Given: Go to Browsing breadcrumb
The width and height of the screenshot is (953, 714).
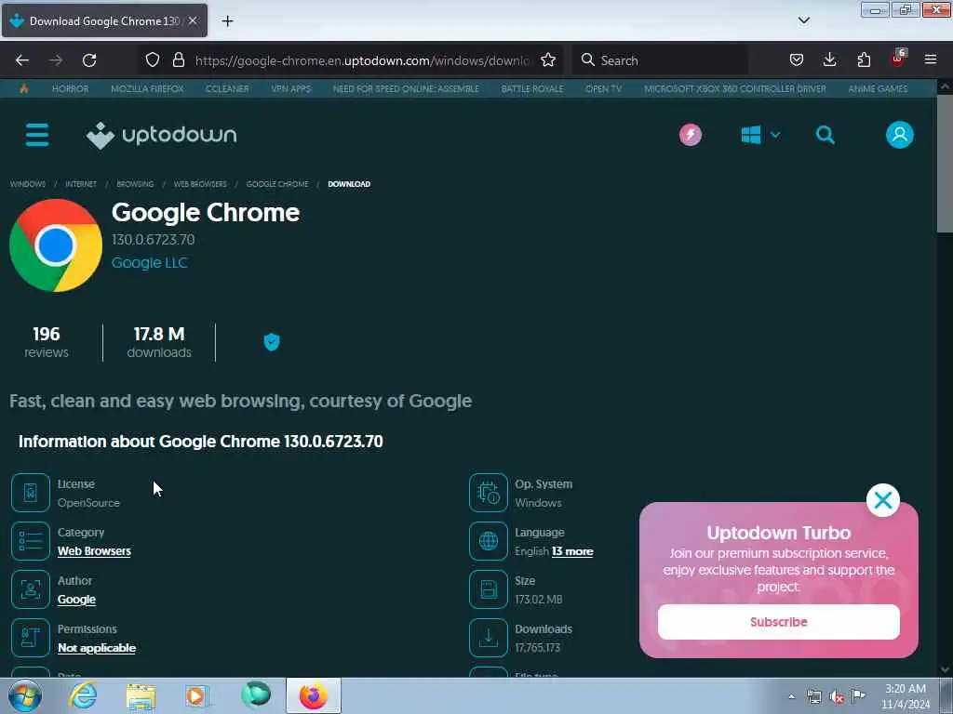Looking at the screenshot, I should pos(135,184).
